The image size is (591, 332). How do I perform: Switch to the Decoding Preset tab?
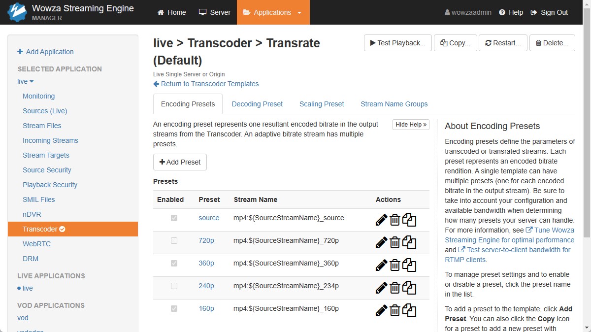click(257, 104)
